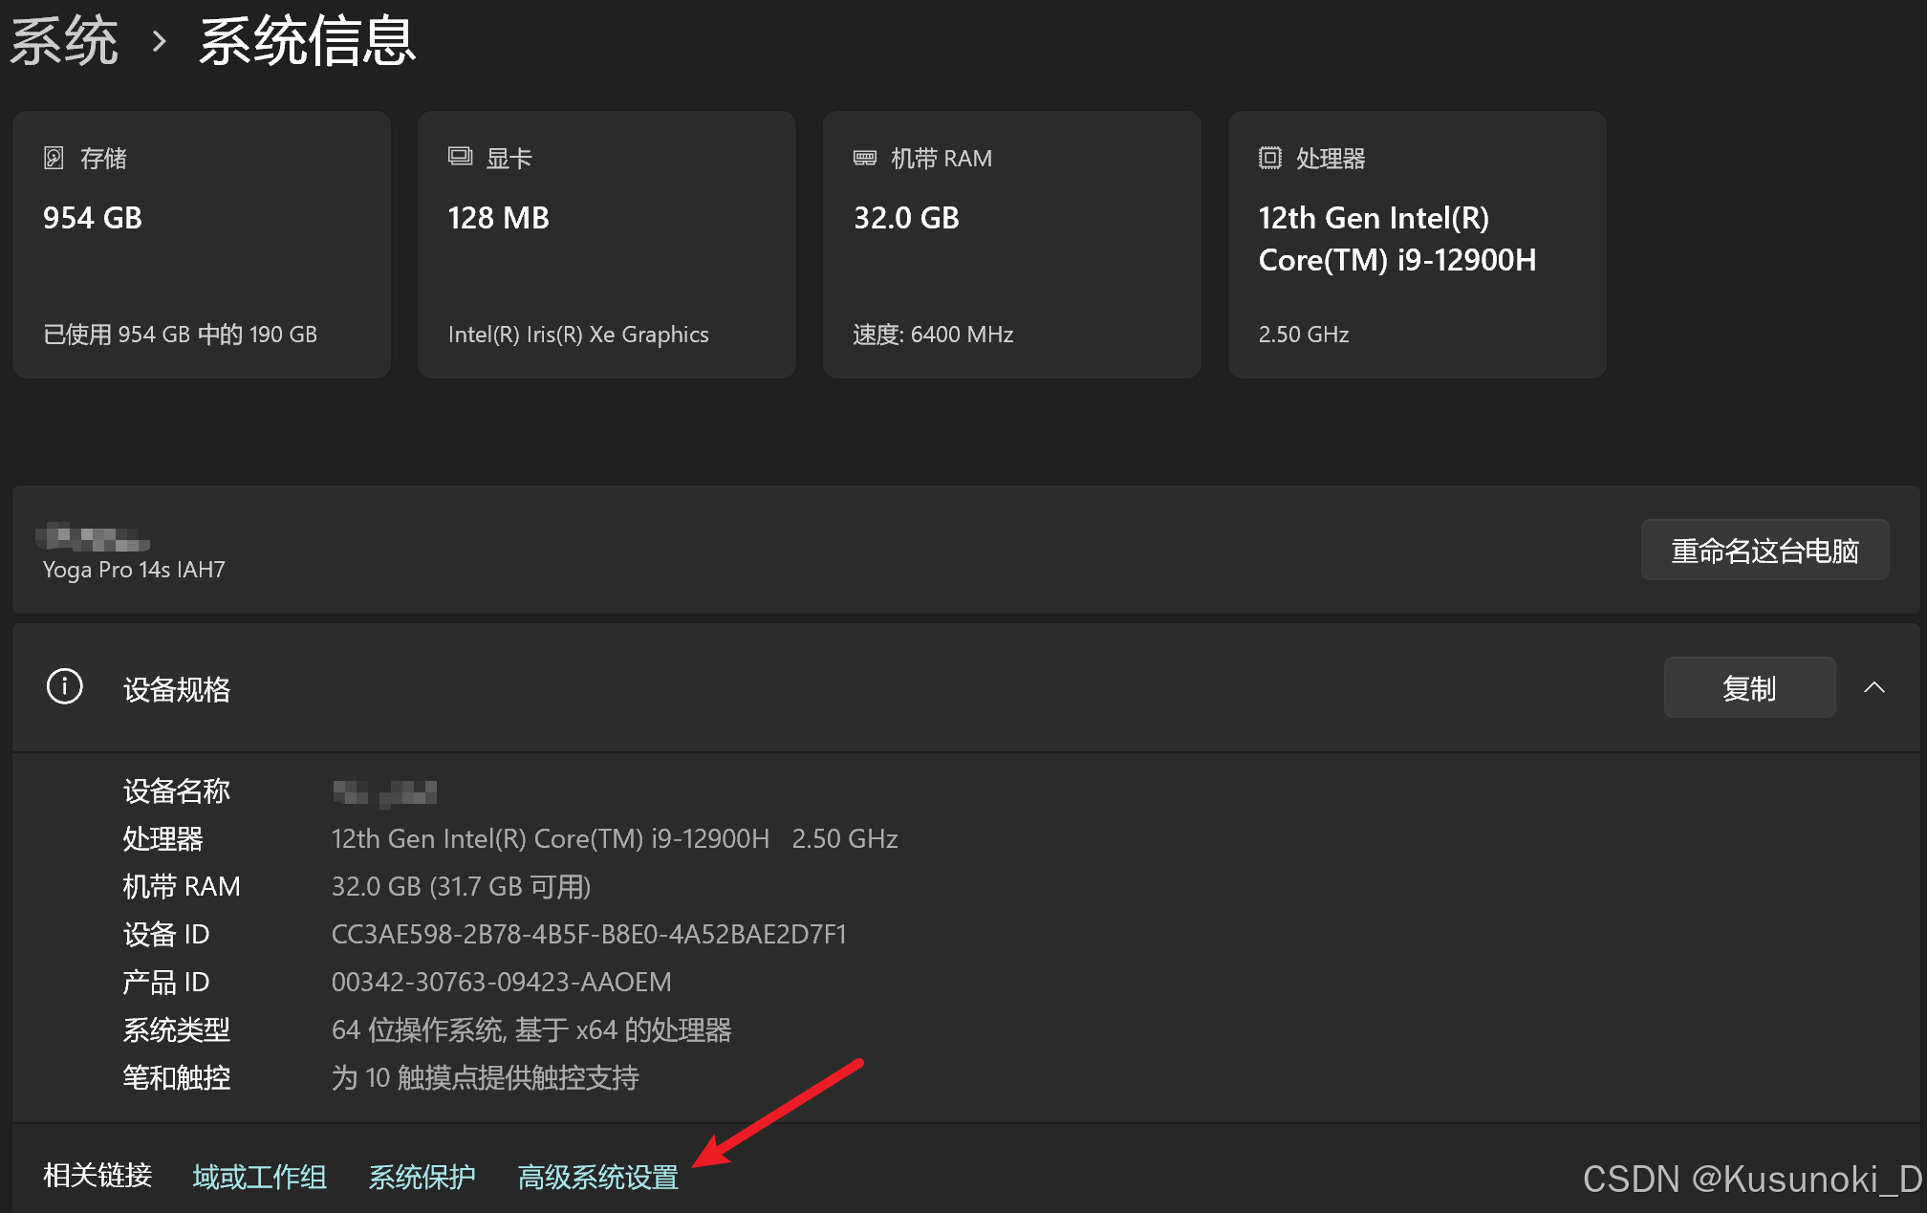Click the 设备 ID value text
Screen dimensions: 1927x1213
click(589, 934)
